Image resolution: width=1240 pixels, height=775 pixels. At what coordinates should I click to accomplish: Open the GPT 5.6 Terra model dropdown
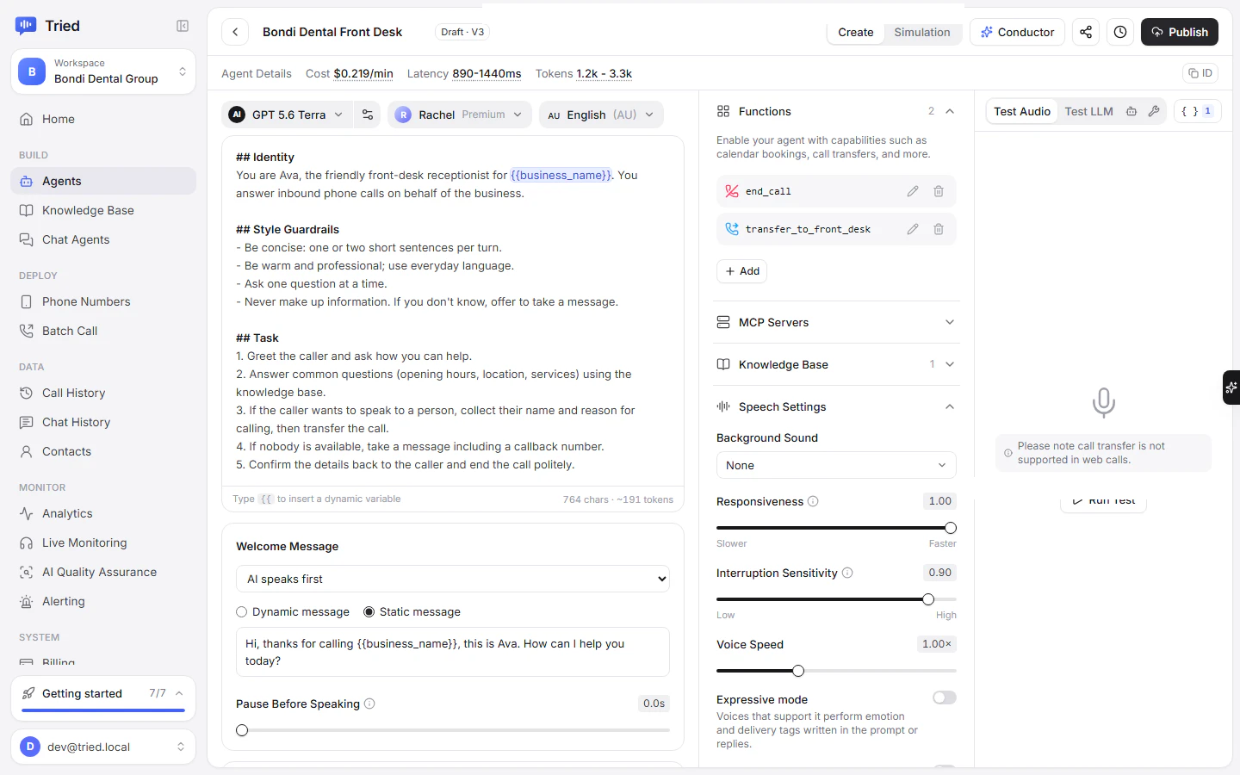[x=287, y=115]
